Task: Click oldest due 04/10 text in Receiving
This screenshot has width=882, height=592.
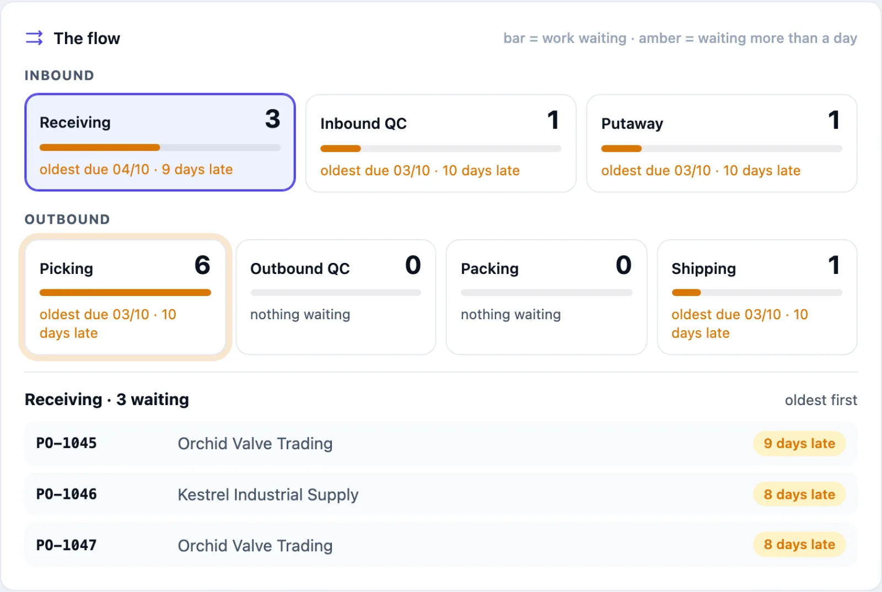Action: tap(136, 169)
